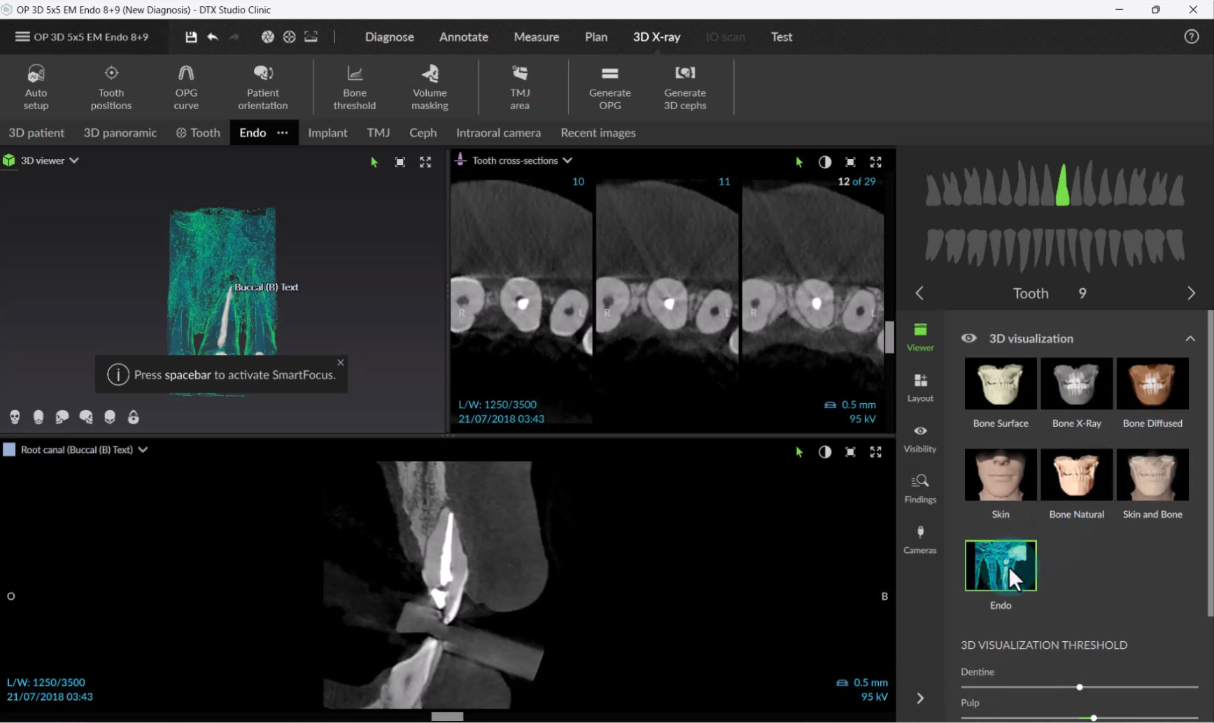Select Endo visualization thumbnail
Viewport: 1214px width, 723px height.
1001,566
